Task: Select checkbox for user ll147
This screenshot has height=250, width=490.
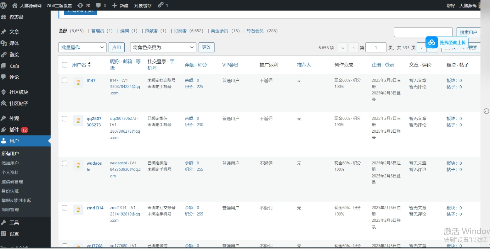Action: (x=65, y=80)
